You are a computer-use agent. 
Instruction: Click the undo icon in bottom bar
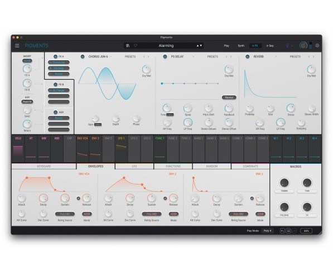coord(282,231)
